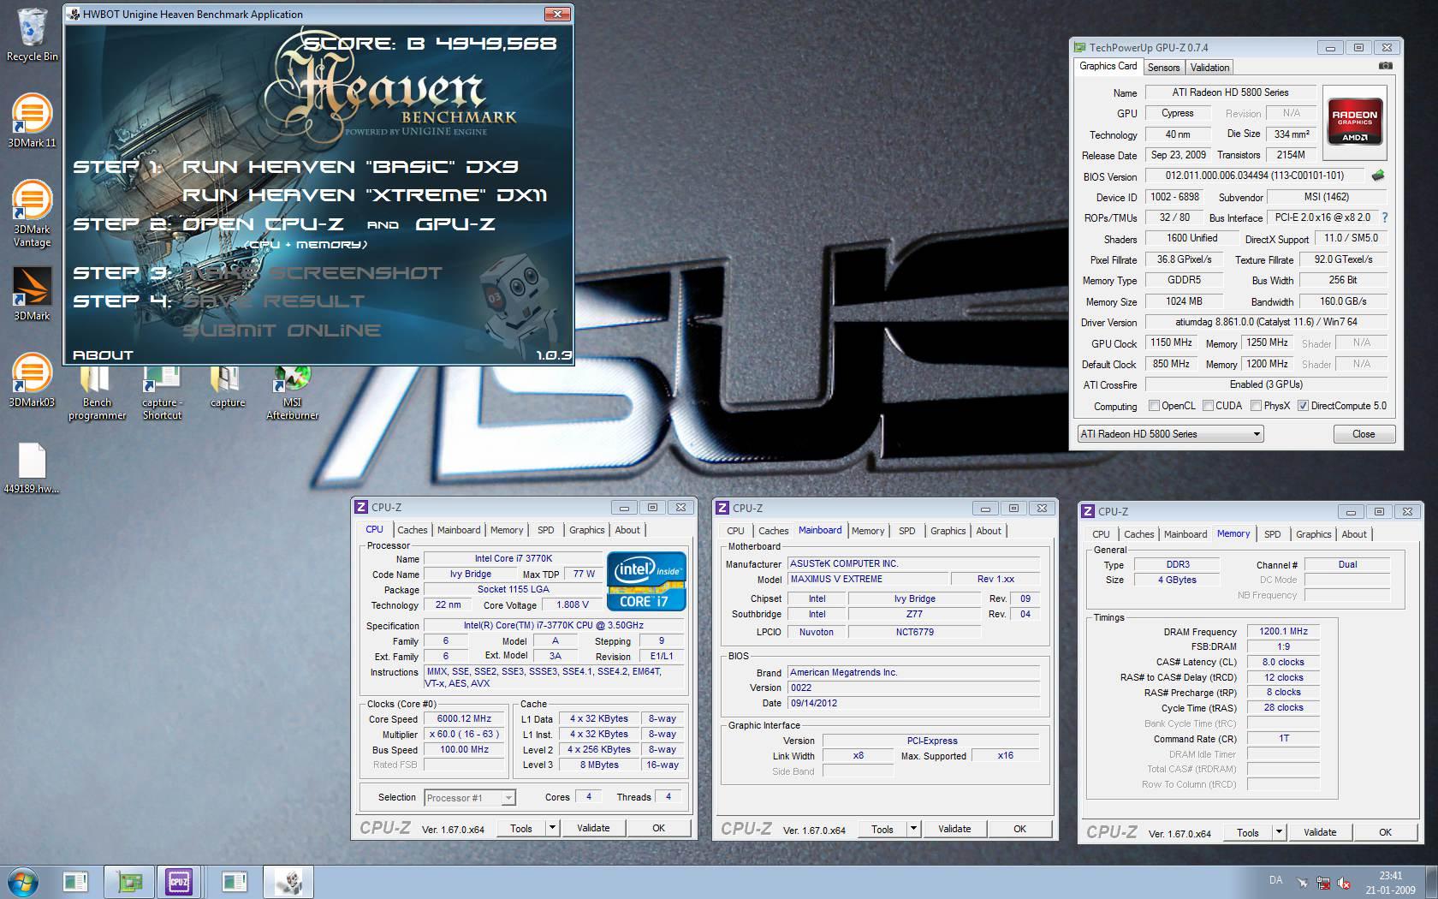Click the BIOS save chip icon in GPU-Z
1438x899 pixels.
click(1378, 176)
